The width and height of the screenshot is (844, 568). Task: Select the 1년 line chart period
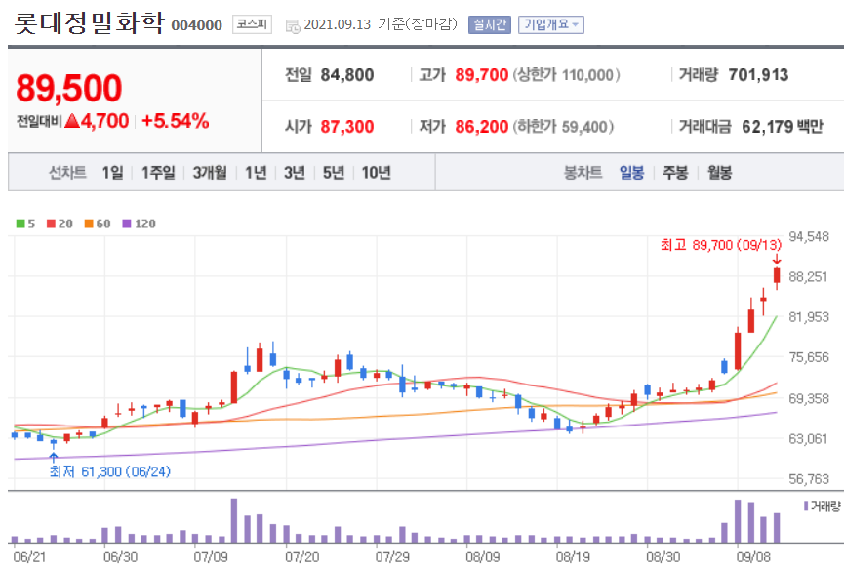point(256,173)
